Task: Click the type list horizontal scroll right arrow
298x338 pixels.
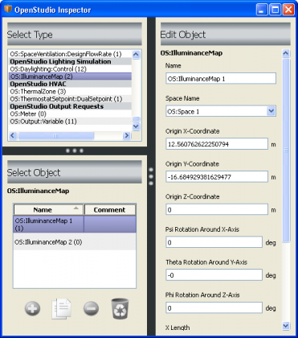Action: [127, 136]
